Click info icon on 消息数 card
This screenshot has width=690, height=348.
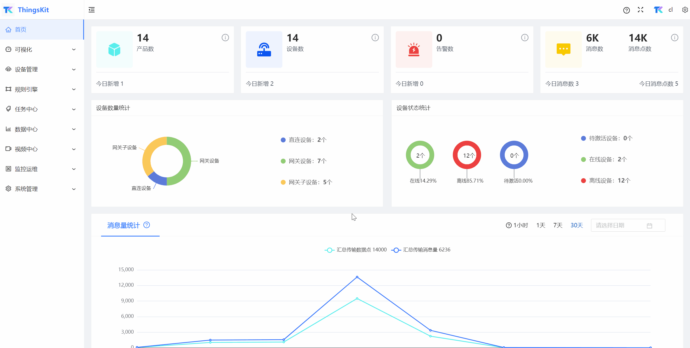coord(675,37)
